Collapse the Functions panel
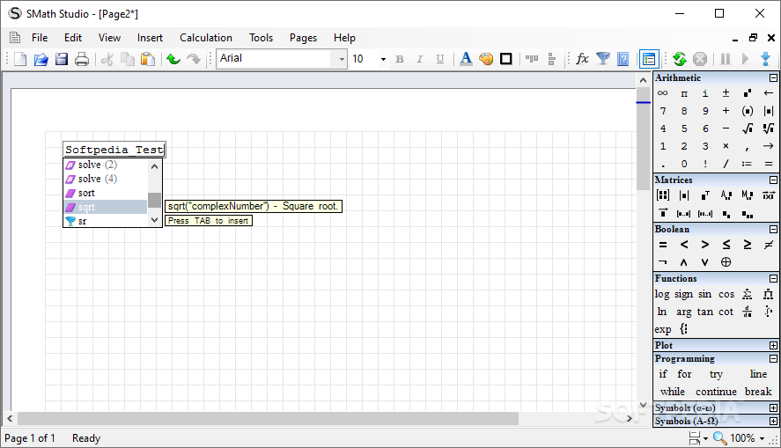This screenshot has width=781, height=448. [x=773, y=279]
